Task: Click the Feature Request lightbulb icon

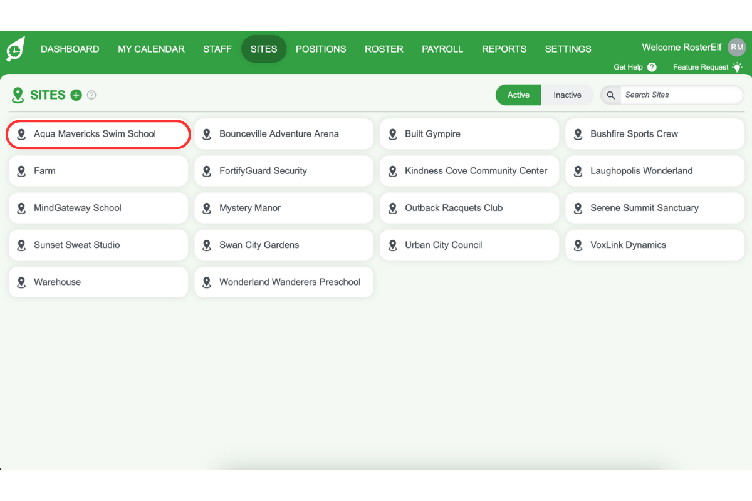Action: pyautogui.click(x=737, y=67)
